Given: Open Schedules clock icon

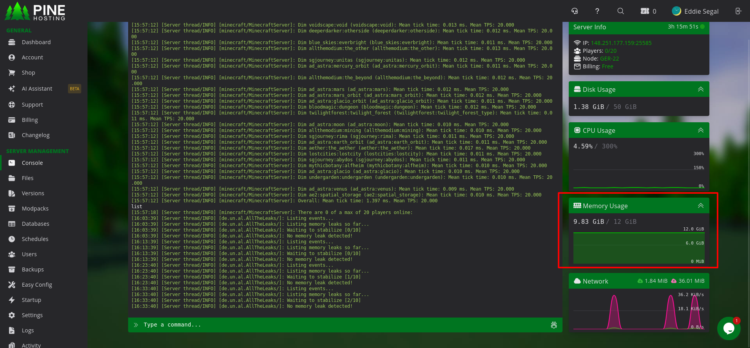Looking at the screenshot, I should click(12, 239).
